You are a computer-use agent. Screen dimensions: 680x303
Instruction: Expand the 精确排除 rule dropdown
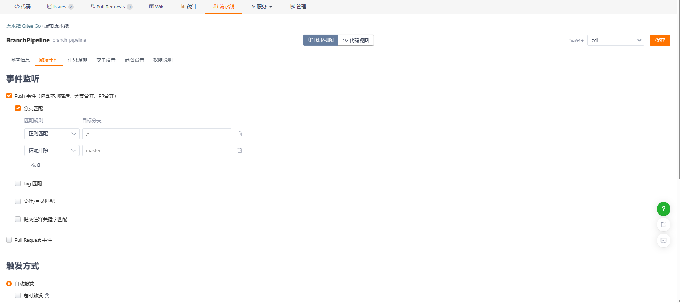pyautogui.click(x=52, y=150)
